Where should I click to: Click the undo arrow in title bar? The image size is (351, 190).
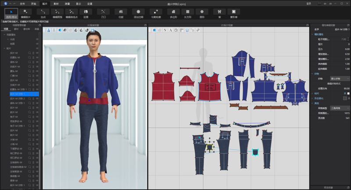(x=10, y=4)
